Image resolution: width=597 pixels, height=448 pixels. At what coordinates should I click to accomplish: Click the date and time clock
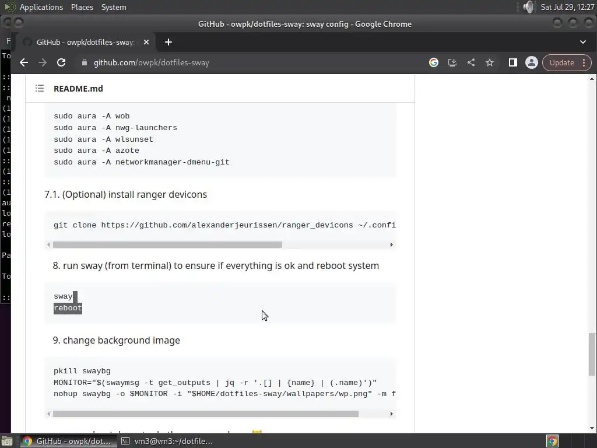pos(567,7)
